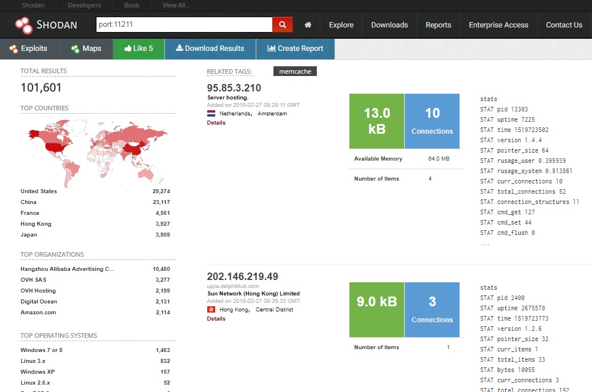The width and height of the screenshot is (592, 392).
Task: Open Maps from the toolbar
Action: [86, 49]
